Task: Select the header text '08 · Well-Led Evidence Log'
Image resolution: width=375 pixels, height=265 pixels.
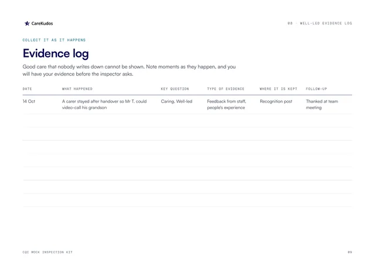Action: point(319,23)
